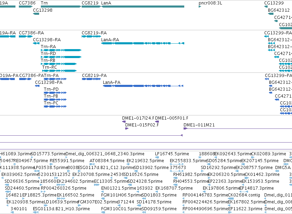Select the EK168707.5prime EST label
Image resolution: width=292 pixels, height=214 pixels.
[x=174, y=189]
